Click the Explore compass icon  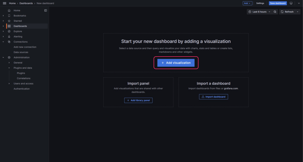tap(9, 31)
